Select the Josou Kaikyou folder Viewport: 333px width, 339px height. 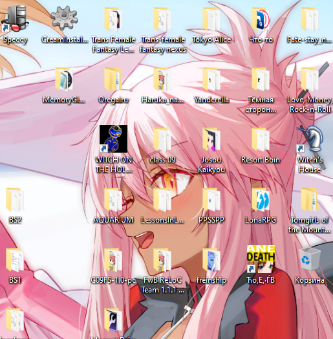(211, 140)
